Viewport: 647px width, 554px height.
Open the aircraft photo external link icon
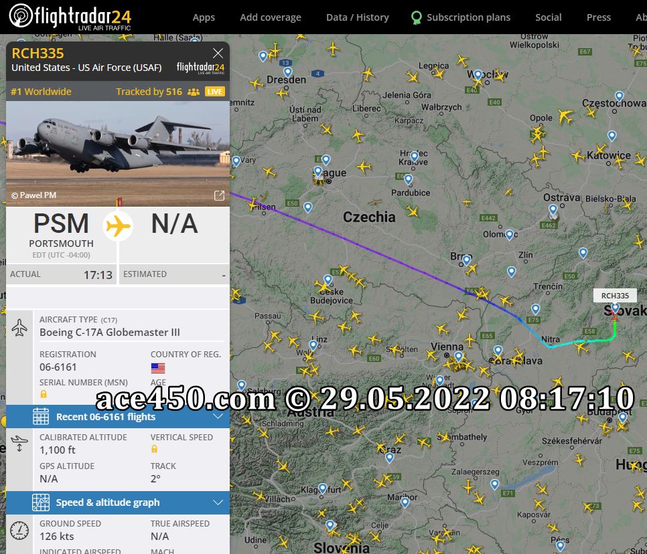click(219, 195)
